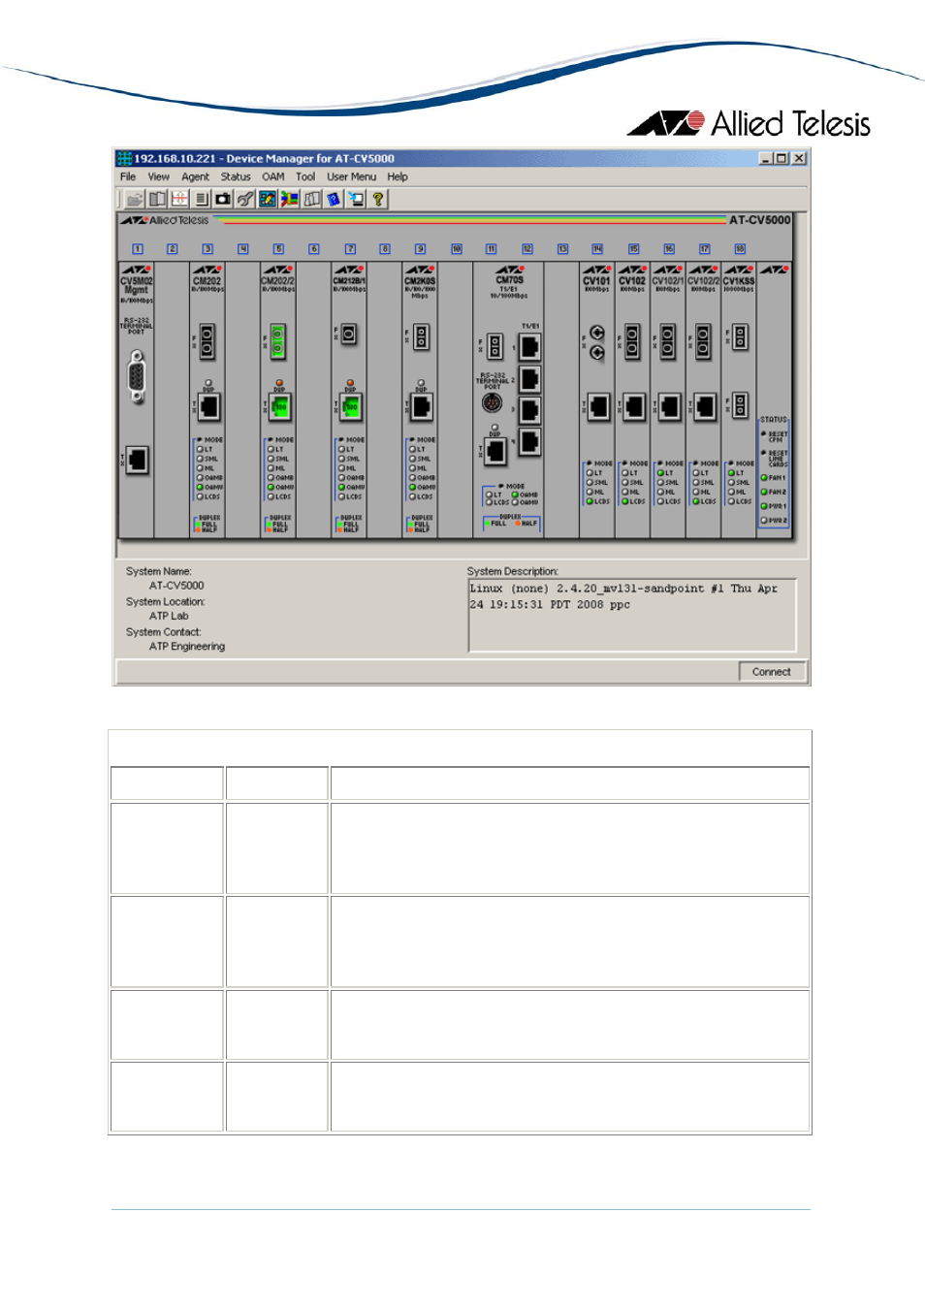Select slot number 3 label
This screenshot has width=925, height=1309.
click(x=207, y=249)
